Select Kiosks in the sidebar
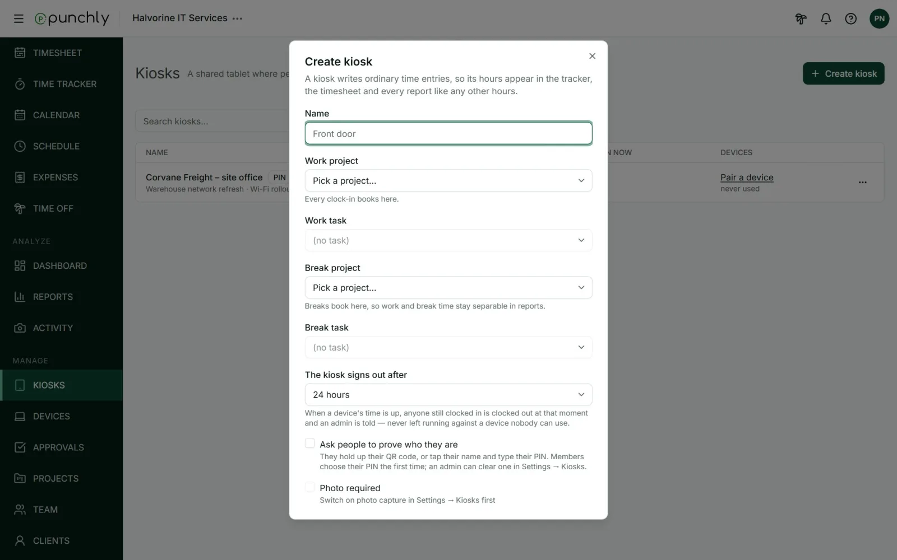 pos(61,385)
